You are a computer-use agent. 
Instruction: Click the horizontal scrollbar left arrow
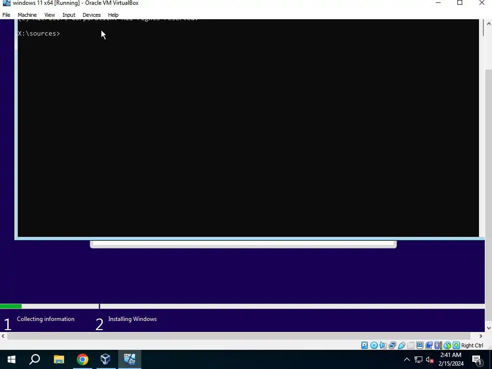click(x=3, y=336)
